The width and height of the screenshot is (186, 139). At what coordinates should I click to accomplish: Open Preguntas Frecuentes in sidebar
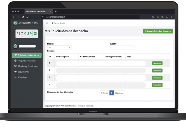coord(27,61)
